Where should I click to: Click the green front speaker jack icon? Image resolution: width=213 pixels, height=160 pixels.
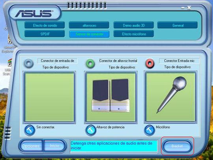(90, 63)
